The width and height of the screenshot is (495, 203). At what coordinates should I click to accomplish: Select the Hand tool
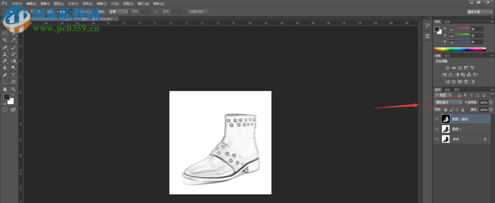pos(5,89)
